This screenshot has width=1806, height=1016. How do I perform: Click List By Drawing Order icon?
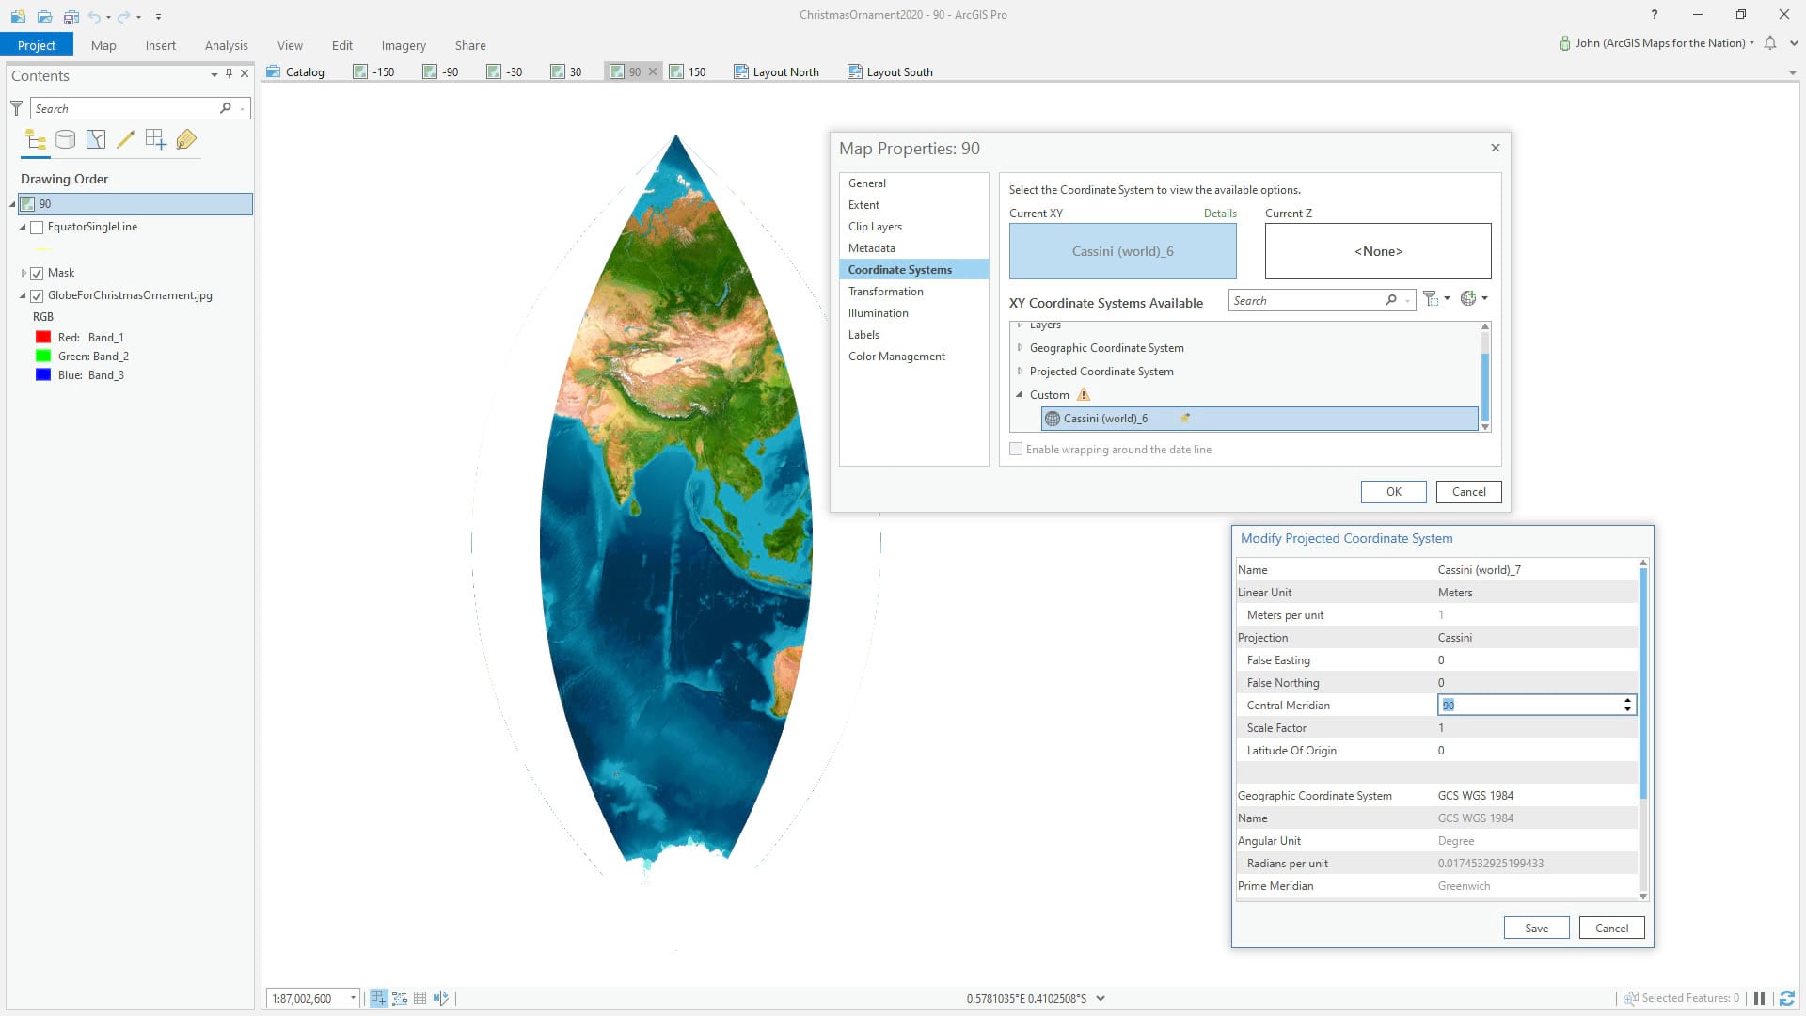click(x=36, y=140)
